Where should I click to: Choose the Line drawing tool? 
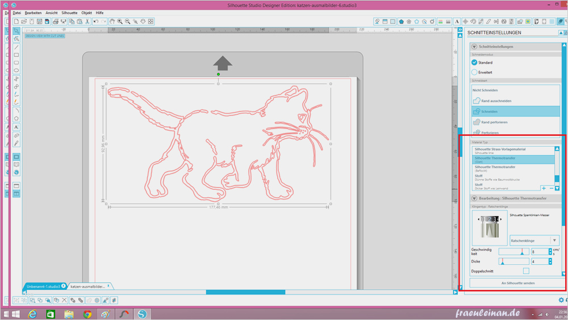[x=16, y=47]
